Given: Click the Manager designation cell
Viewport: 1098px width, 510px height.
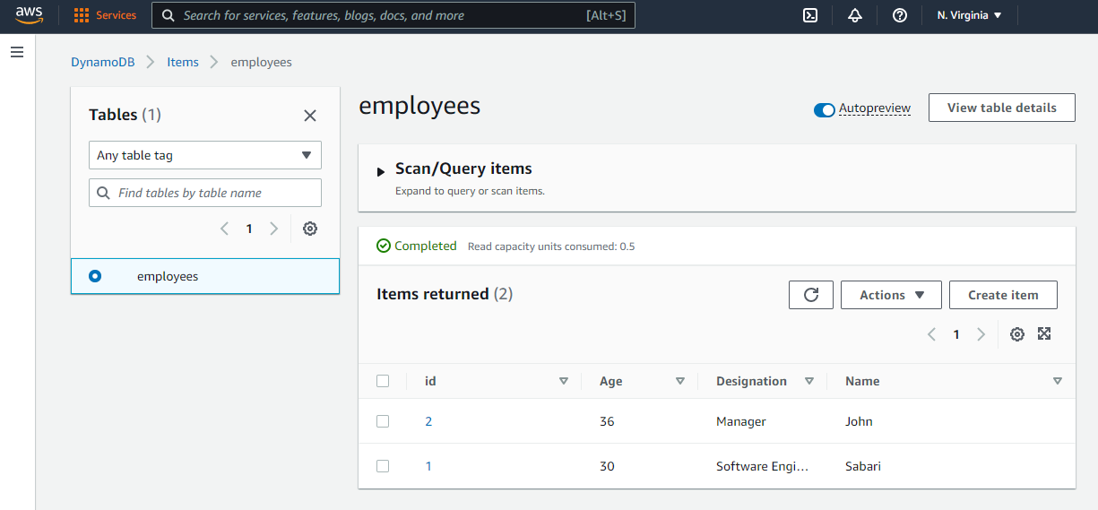Looking at the screenshot, I should (741, 421).
